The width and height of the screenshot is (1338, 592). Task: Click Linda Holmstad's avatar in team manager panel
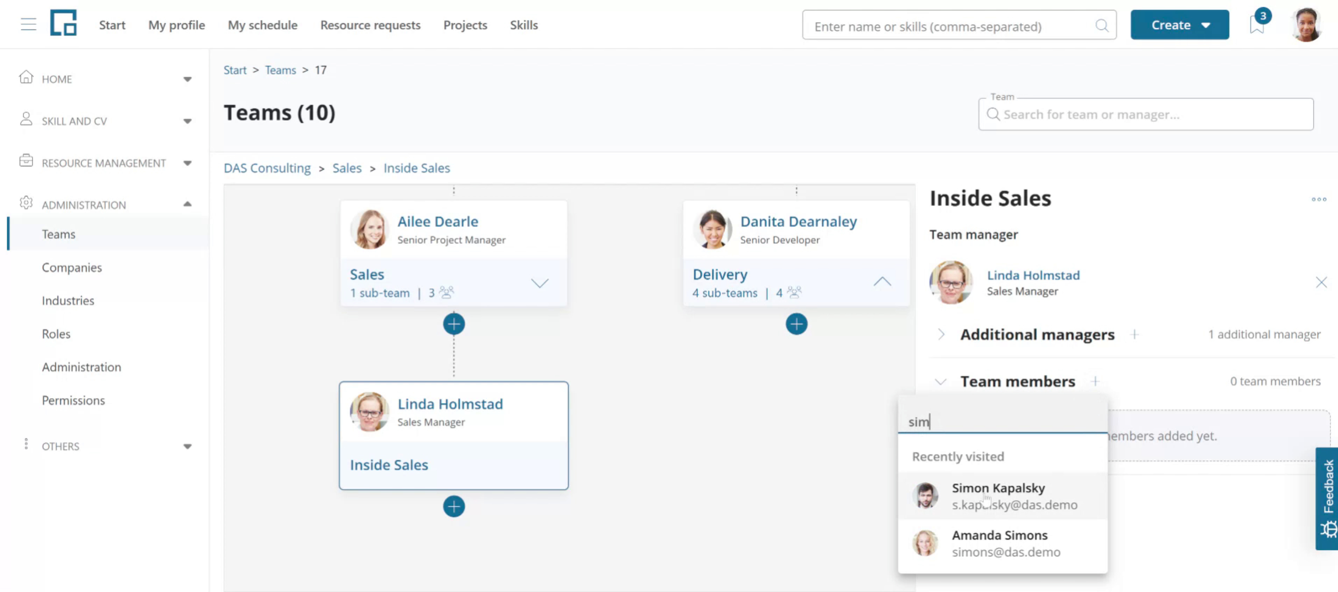[950, 282]
